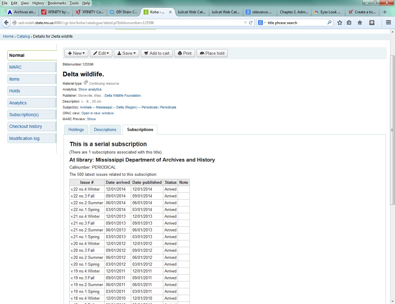The image size is (395, 304).
Task: Click the Place hold button
Action: (212, 53)
